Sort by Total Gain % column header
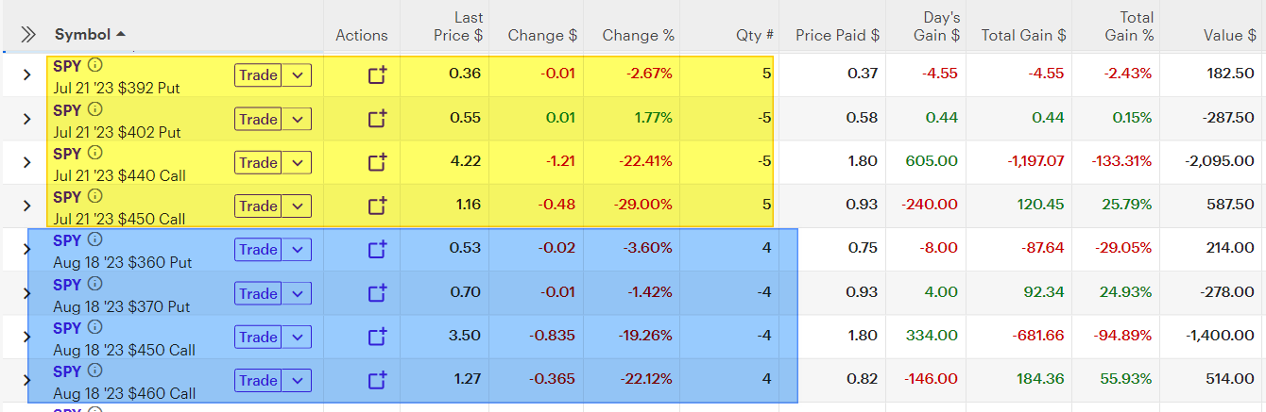The width and height of the screenshot is (1266, 412). point(1129,26)
